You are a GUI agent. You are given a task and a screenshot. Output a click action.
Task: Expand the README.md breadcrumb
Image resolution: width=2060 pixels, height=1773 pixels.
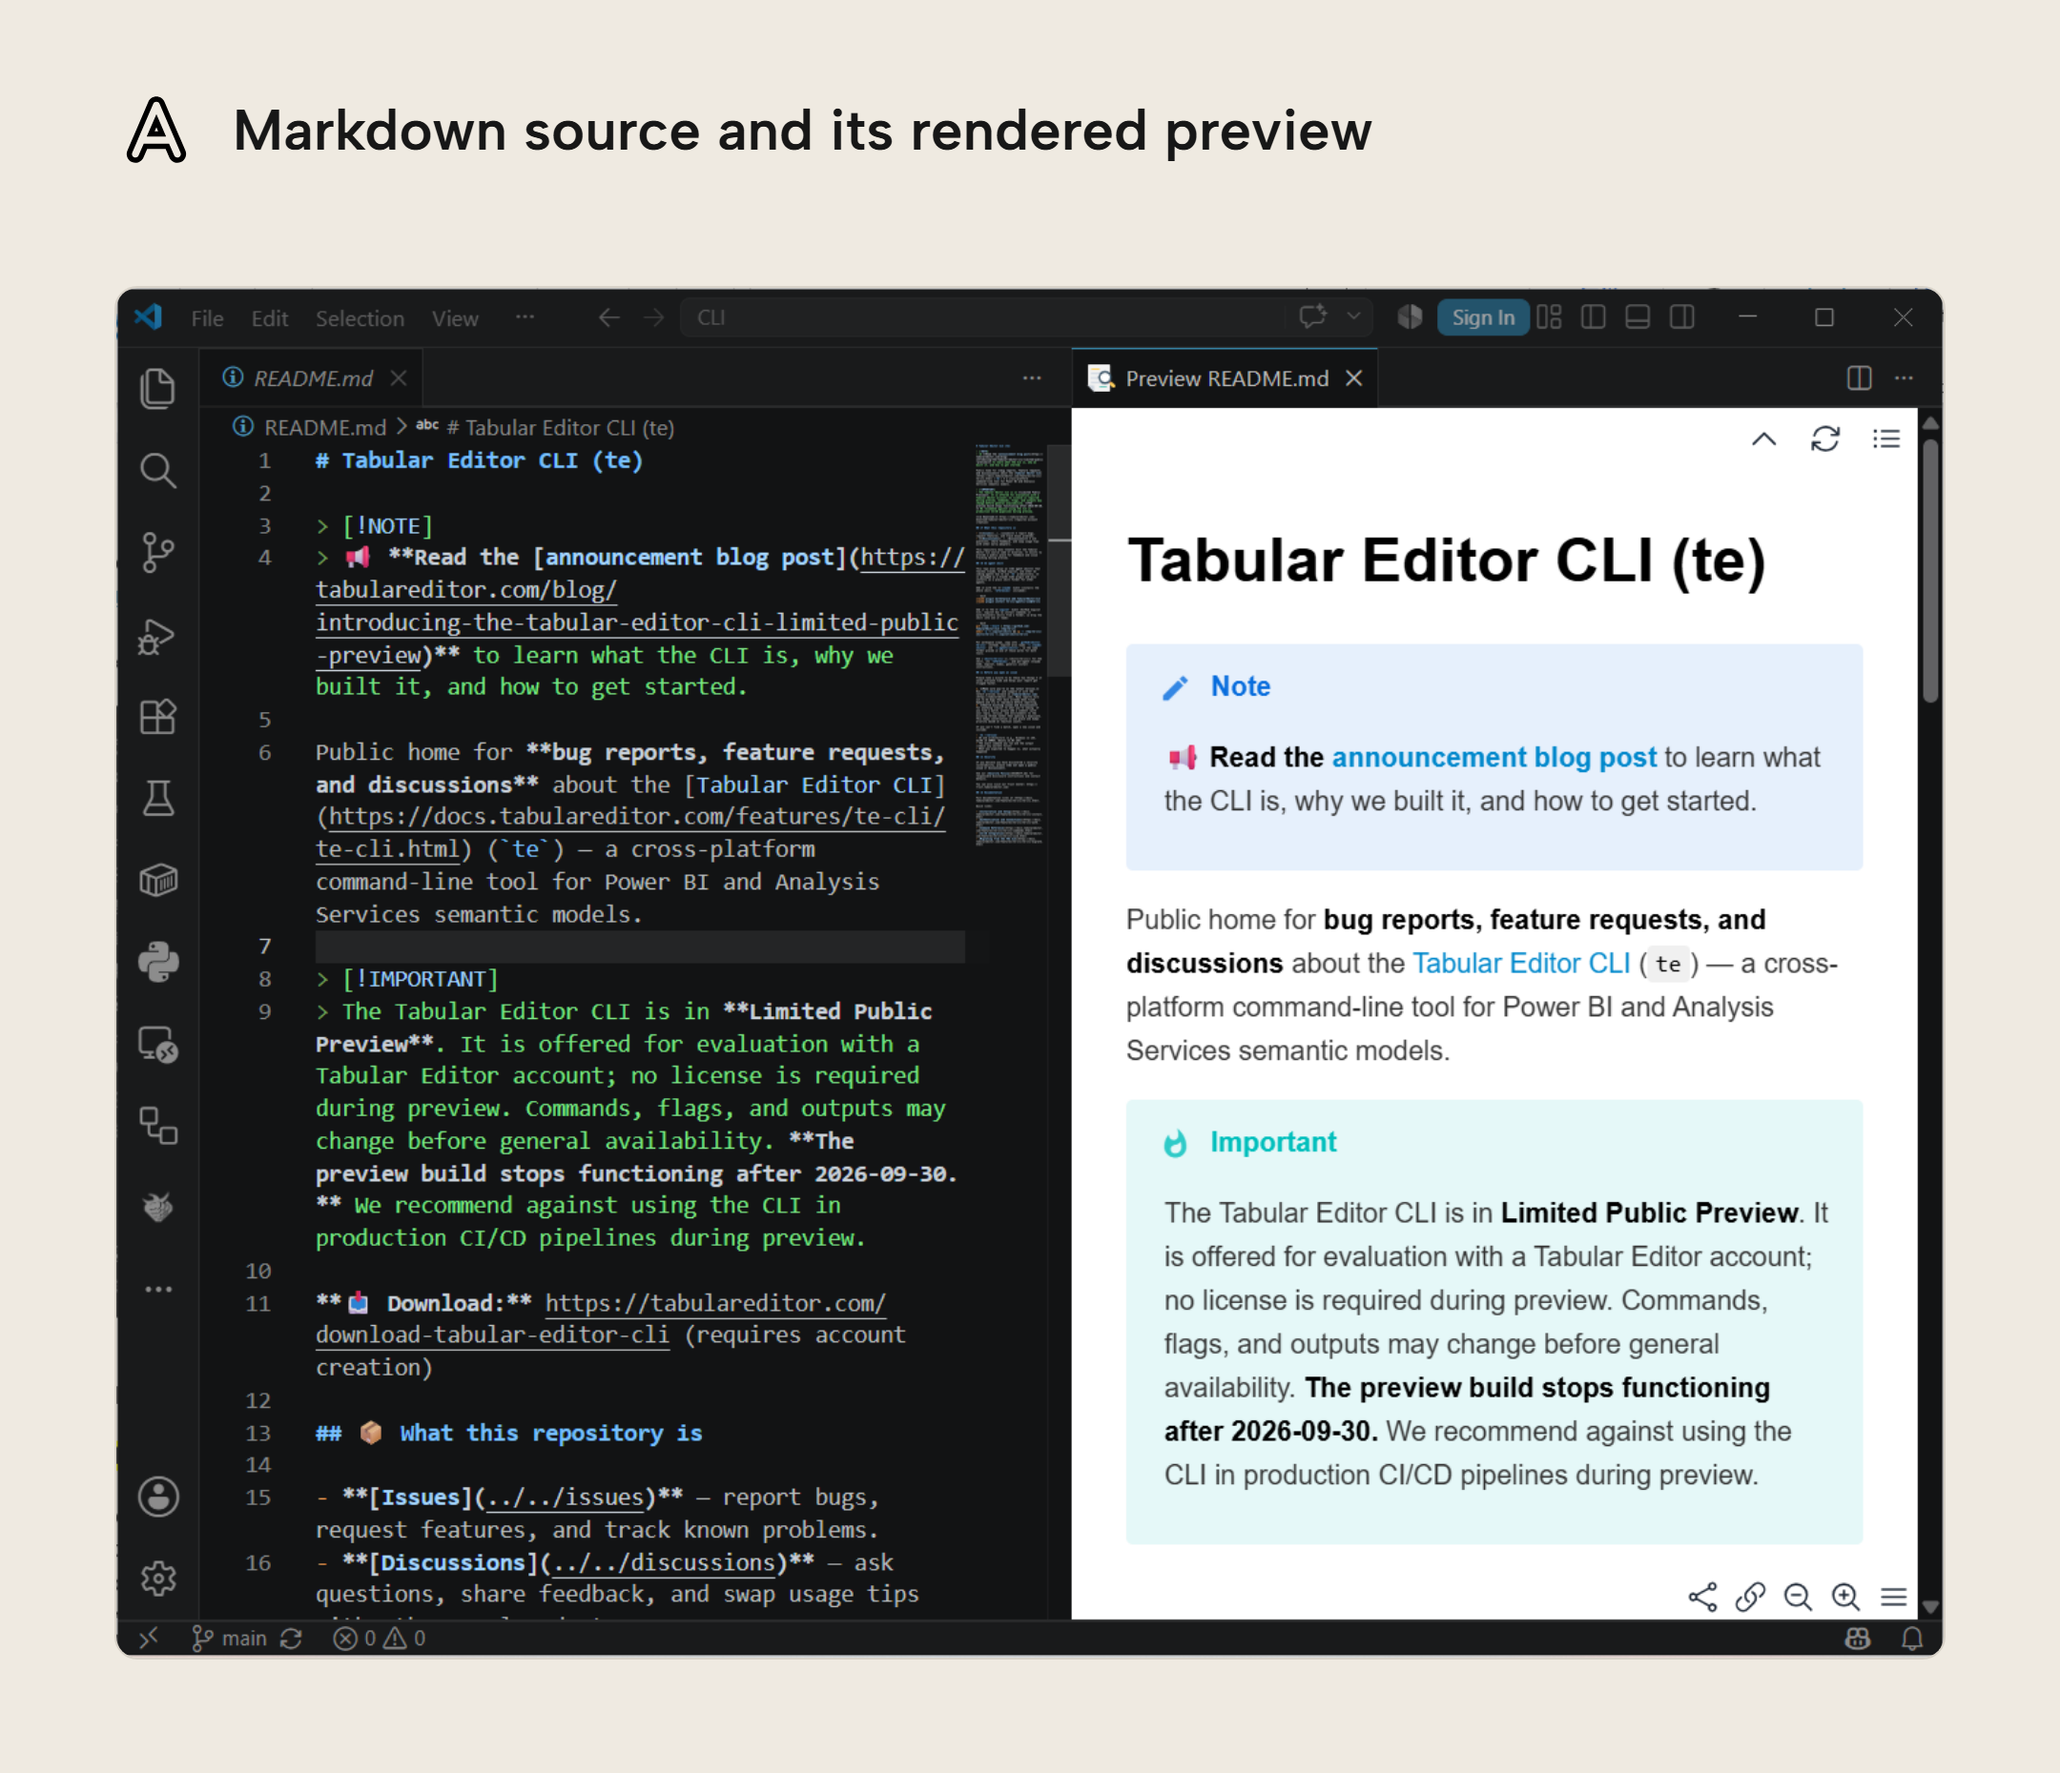point(324,427)
